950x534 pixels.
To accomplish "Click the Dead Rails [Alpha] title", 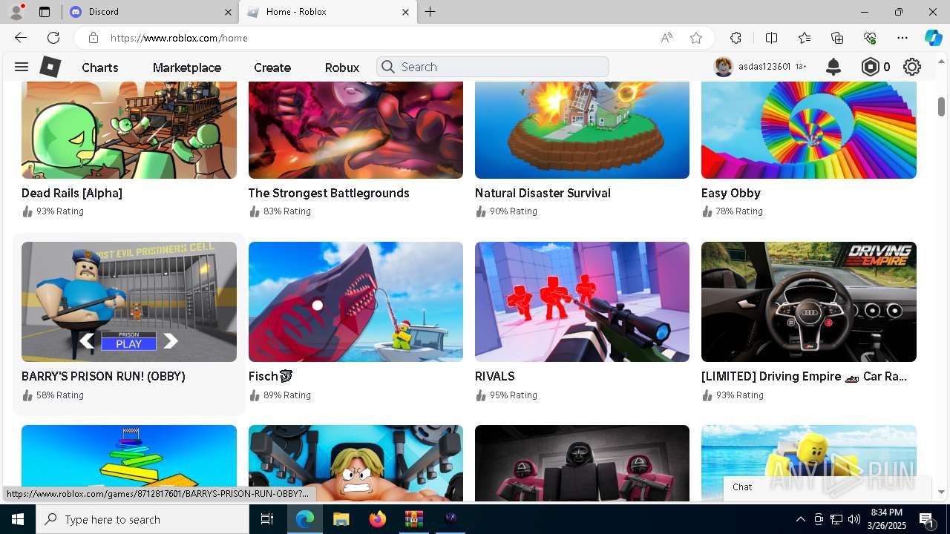I will point(72,193).
